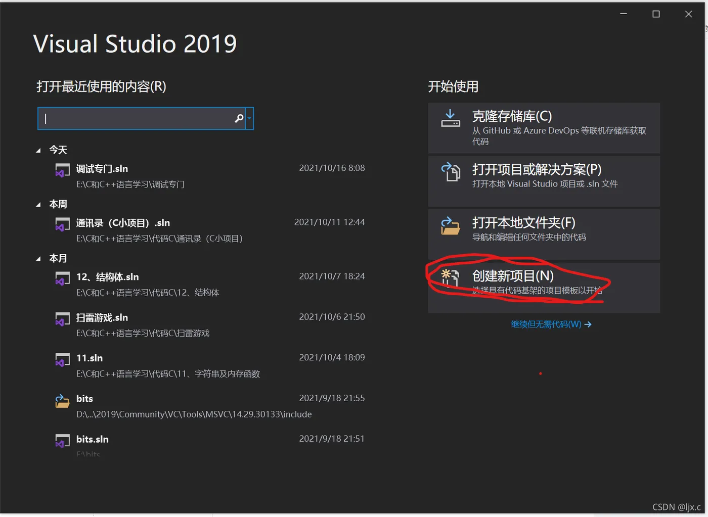Click the clone repository download icon
Image resolution: width=708 pixels, height=517 pixels.
point(450,119)
